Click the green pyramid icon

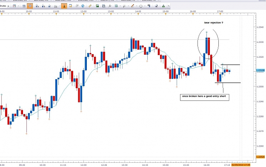[163, 6]
